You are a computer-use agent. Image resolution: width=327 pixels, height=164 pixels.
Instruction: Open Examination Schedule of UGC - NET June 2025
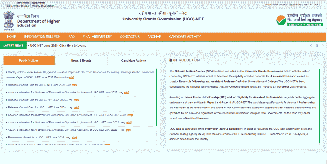click(39, 138)
